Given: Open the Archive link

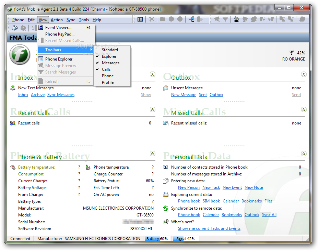Looking at the screenshot, I should click(38, 95).
